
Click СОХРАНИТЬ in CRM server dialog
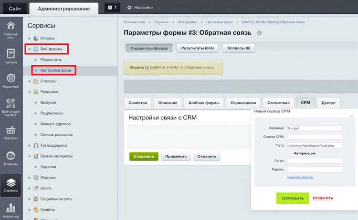(x=293, y=199)
